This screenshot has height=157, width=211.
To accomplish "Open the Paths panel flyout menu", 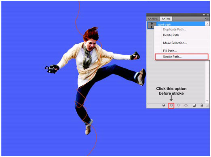I will (207, 19).
